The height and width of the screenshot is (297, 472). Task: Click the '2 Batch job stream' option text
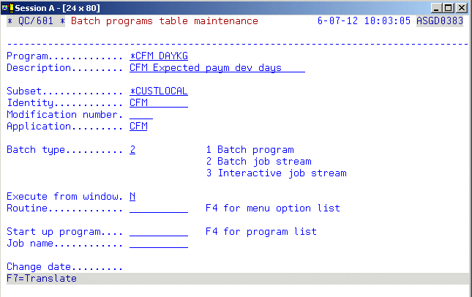(258, 162)
